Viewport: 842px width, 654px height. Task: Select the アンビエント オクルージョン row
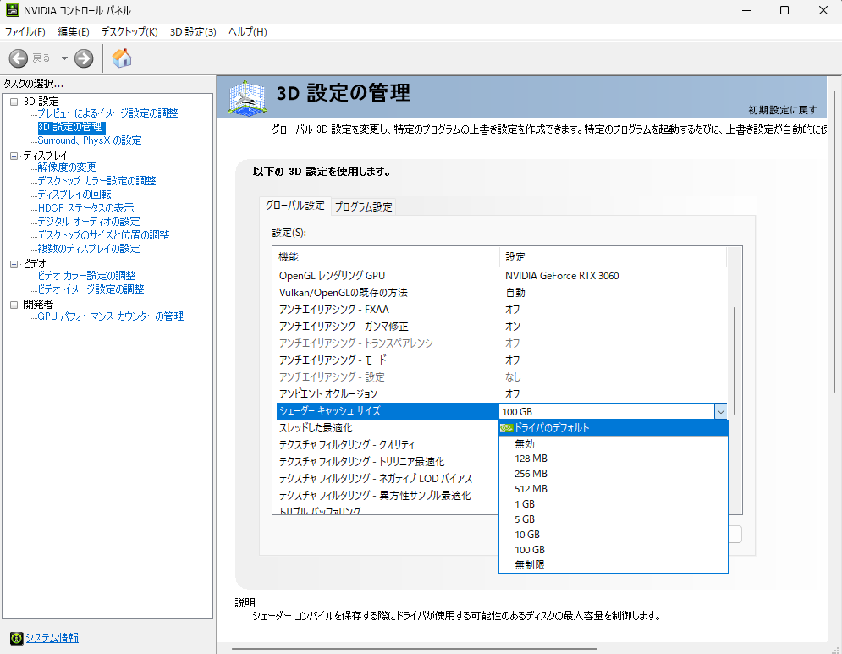[x=502, y=394]
